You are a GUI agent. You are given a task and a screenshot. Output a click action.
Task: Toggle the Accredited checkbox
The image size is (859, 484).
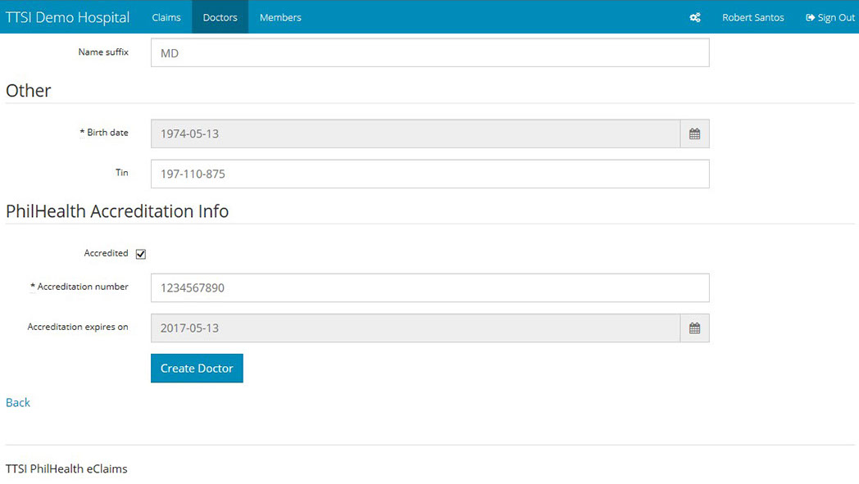141,255
